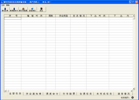Image resolution: width=139 pixels, height=100 pixels.
Task: Click the 收发指示 status indicator light
Action: click(x=132, y=97)
